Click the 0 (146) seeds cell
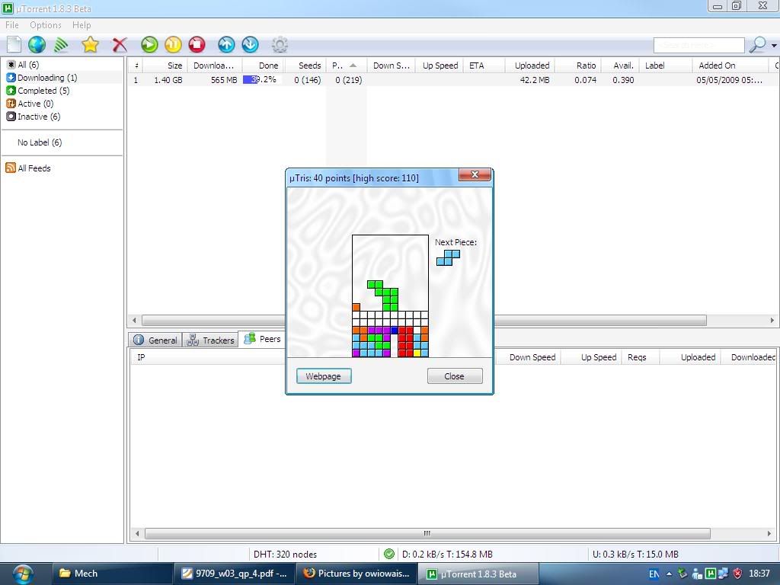The image size is (780, 585). (308, 80)
